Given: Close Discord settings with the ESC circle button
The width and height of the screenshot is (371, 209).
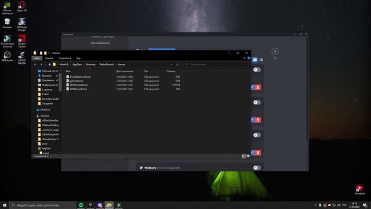Looking at the screenshot, I should (275, 52).
